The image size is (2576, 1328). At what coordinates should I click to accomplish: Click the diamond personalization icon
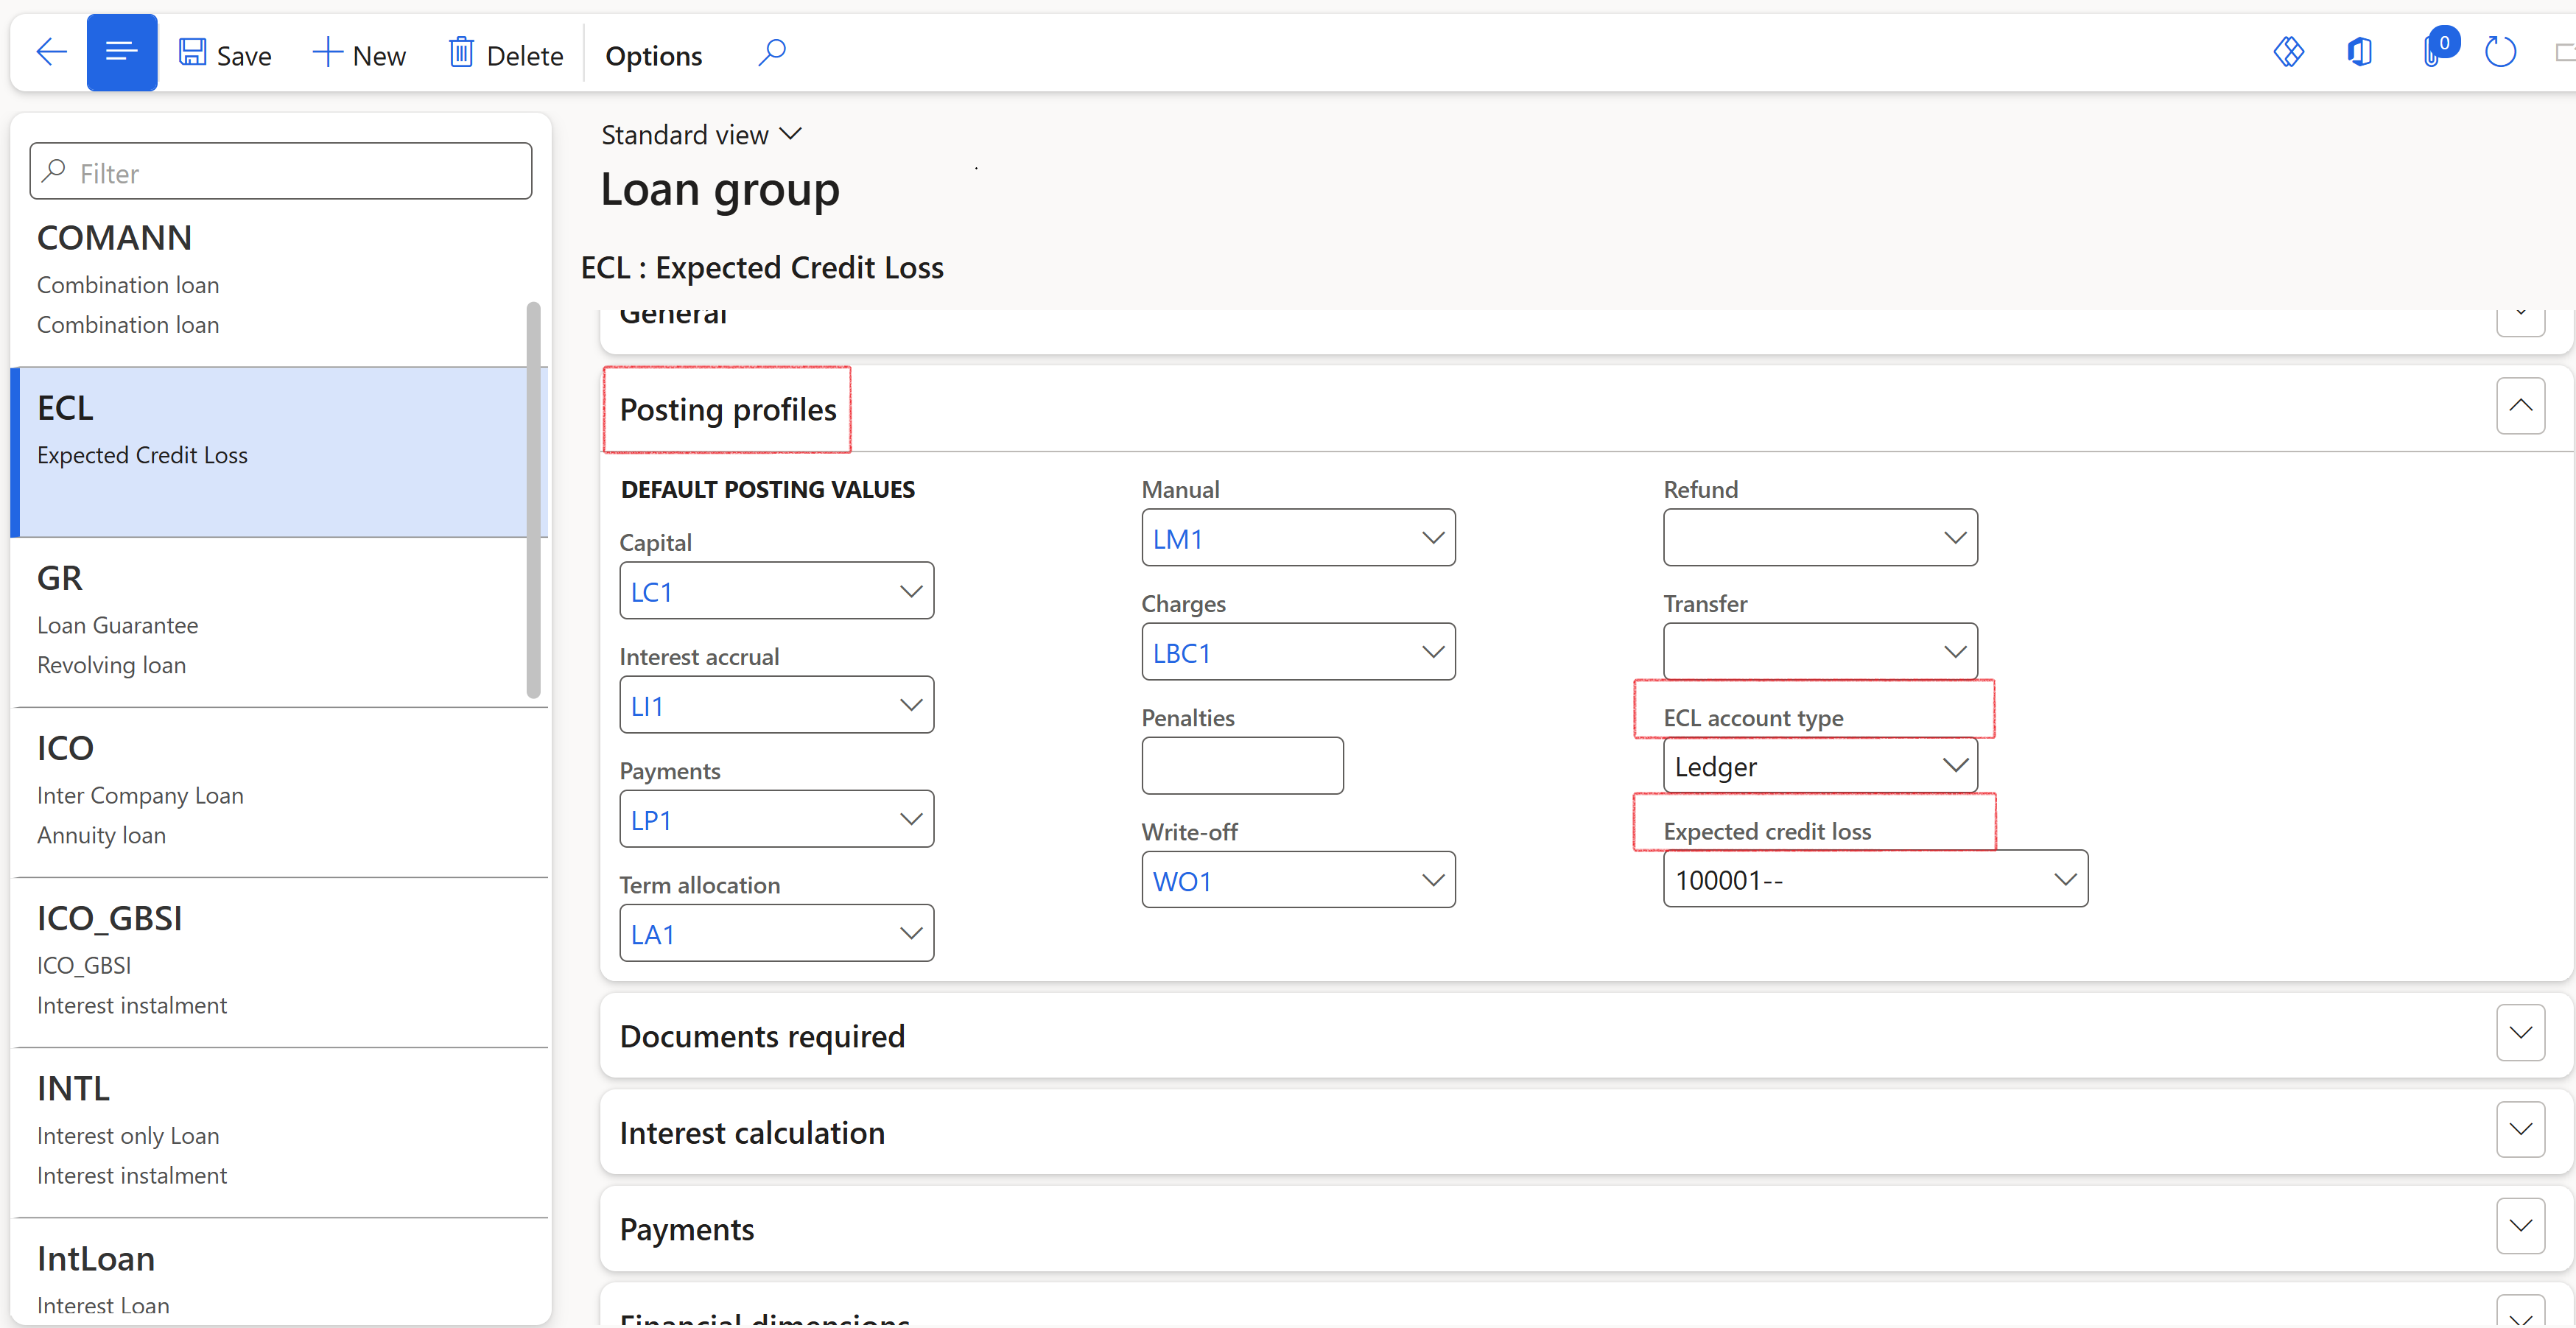[x=2288, y=52]
